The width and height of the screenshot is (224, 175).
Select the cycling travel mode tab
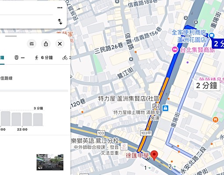[x=66, y=58]
